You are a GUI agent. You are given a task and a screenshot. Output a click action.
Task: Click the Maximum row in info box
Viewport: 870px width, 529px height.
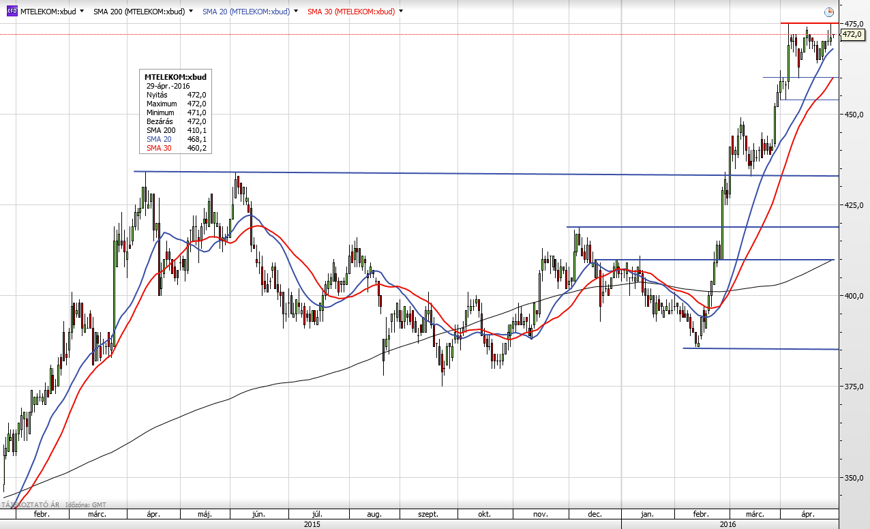(176, 104)
